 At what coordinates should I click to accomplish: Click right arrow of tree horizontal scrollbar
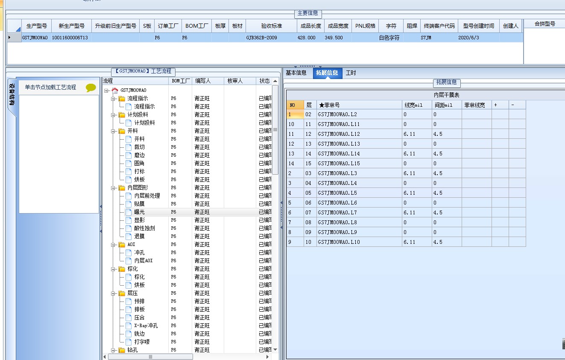click(268, 357)
